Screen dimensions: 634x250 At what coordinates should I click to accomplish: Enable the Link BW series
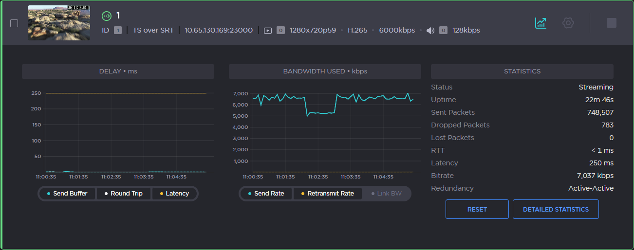[x=386, y=194]
